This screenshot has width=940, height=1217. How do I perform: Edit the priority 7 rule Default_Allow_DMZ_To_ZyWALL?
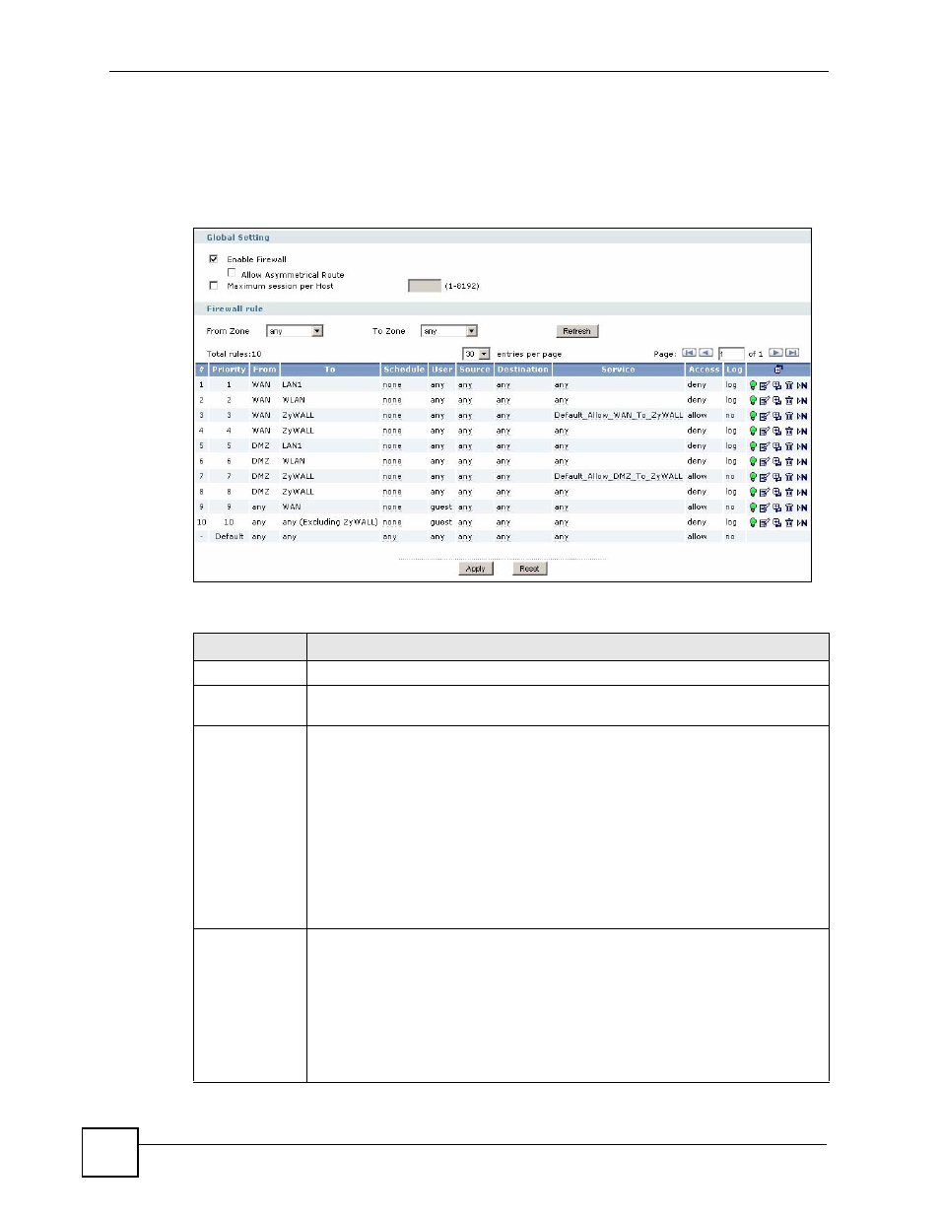click(765, 477)
